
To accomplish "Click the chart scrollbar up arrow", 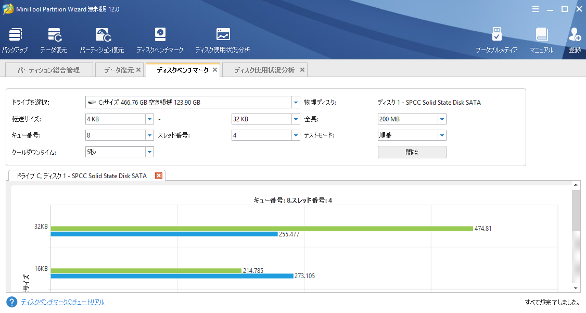I will pyautogui.click(x=576, y=185).
